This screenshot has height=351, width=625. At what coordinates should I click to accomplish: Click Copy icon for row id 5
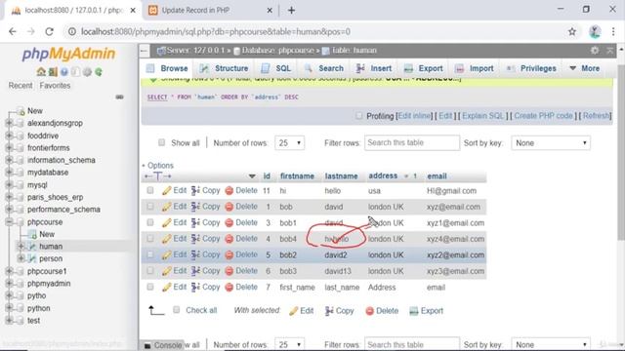click(195, 254)
